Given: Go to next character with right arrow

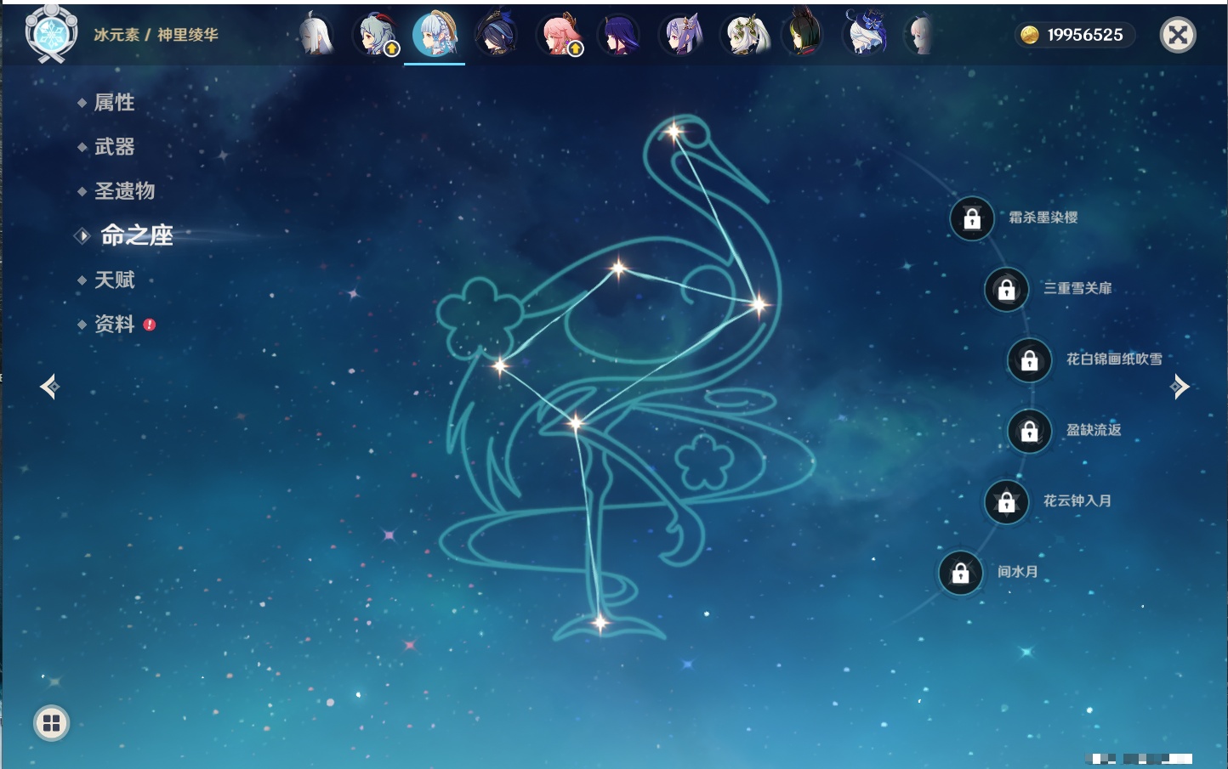Looking at the screenshot, I should 1180,387.
